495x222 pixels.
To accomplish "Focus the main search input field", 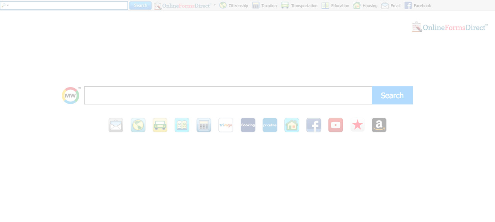I will pyautogui.click(x=228, y=95).
